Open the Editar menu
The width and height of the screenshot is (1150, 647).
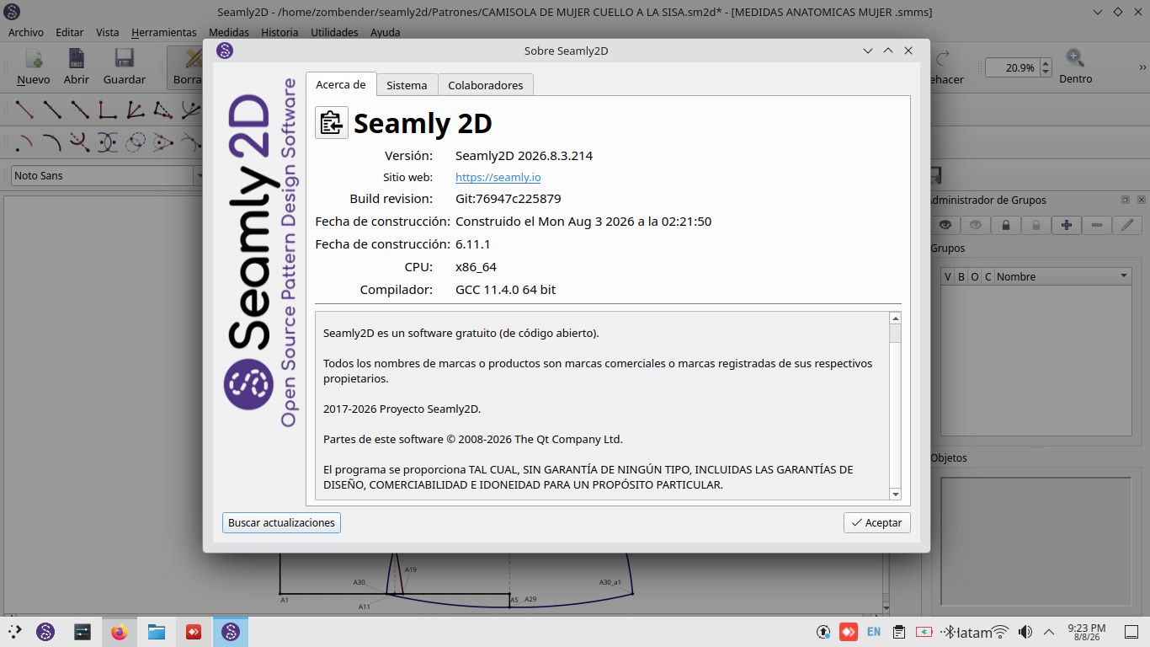[x=70, y=32]
